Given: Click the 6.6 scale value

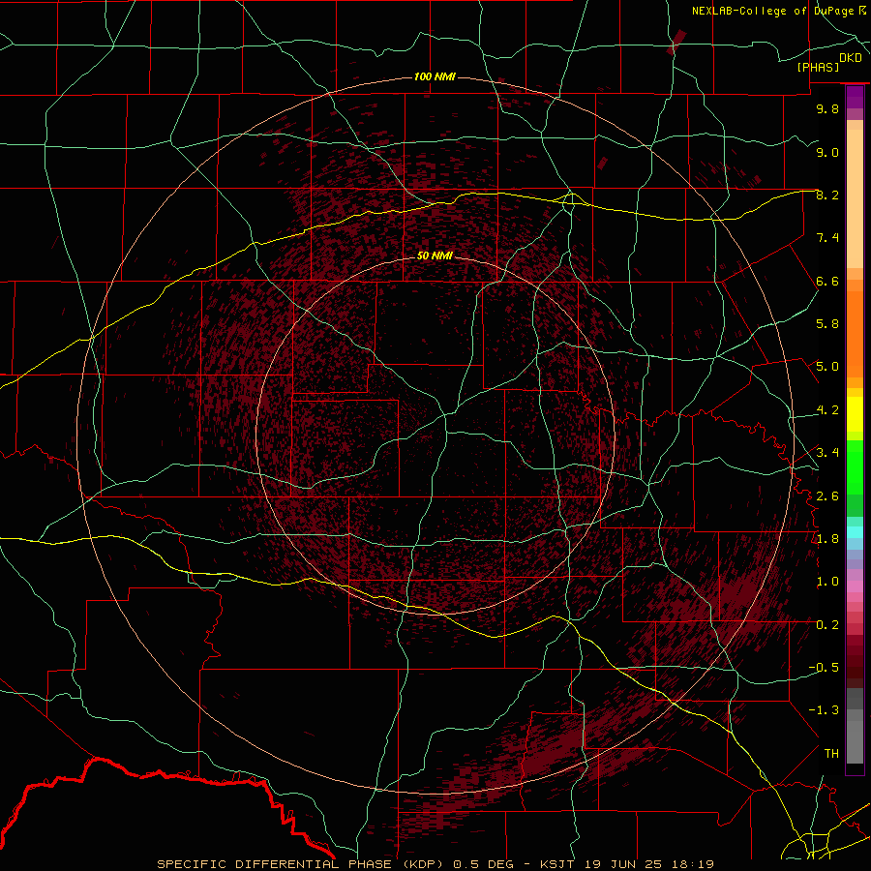Looking at the screenshot, I should tap(827, 281).
